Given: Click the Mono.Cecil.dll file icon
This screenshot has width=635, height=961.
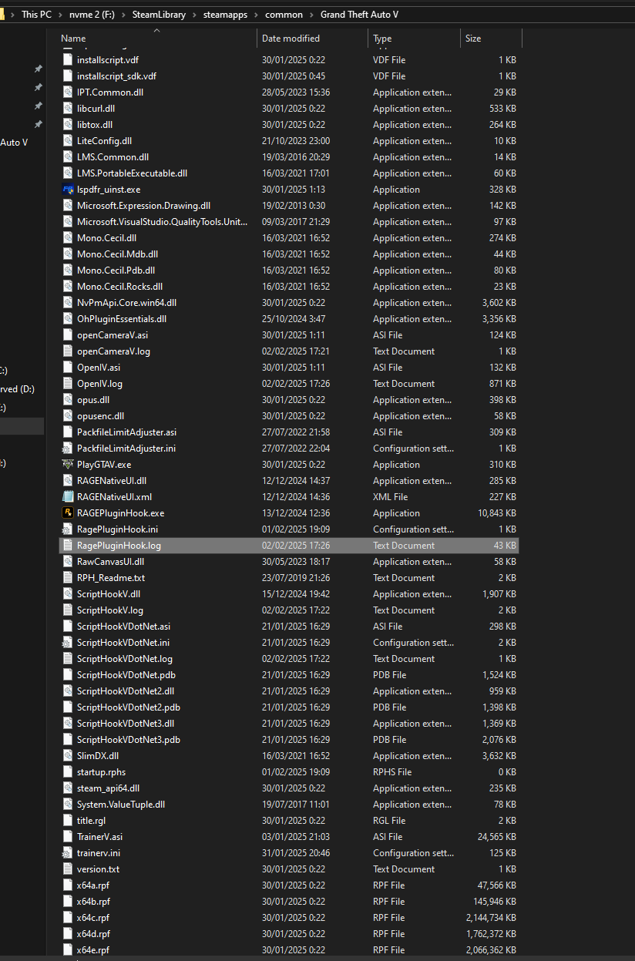Looking at the screenshot, I should click(x=68, y=238).
